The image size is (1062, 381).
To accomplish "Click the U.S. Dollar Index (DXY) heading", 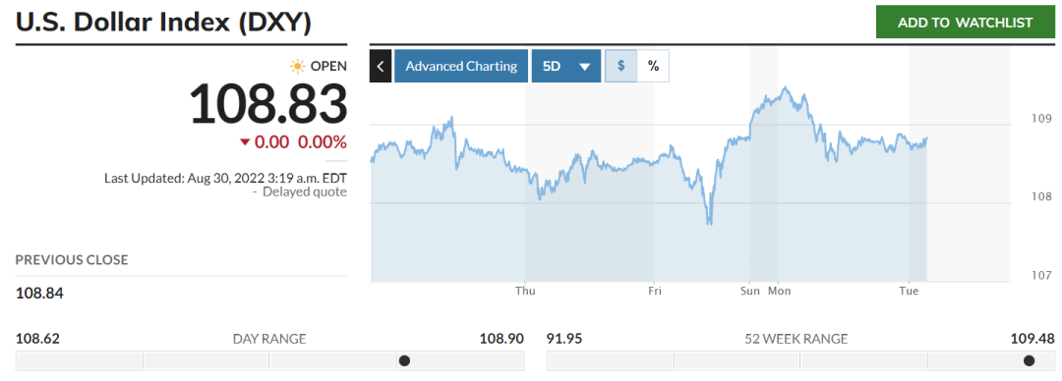I will pyautogui.click(x=164, y=23).
